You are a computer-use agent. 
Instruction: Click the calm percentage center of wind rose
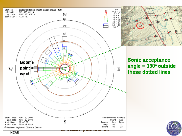point(65,68)
